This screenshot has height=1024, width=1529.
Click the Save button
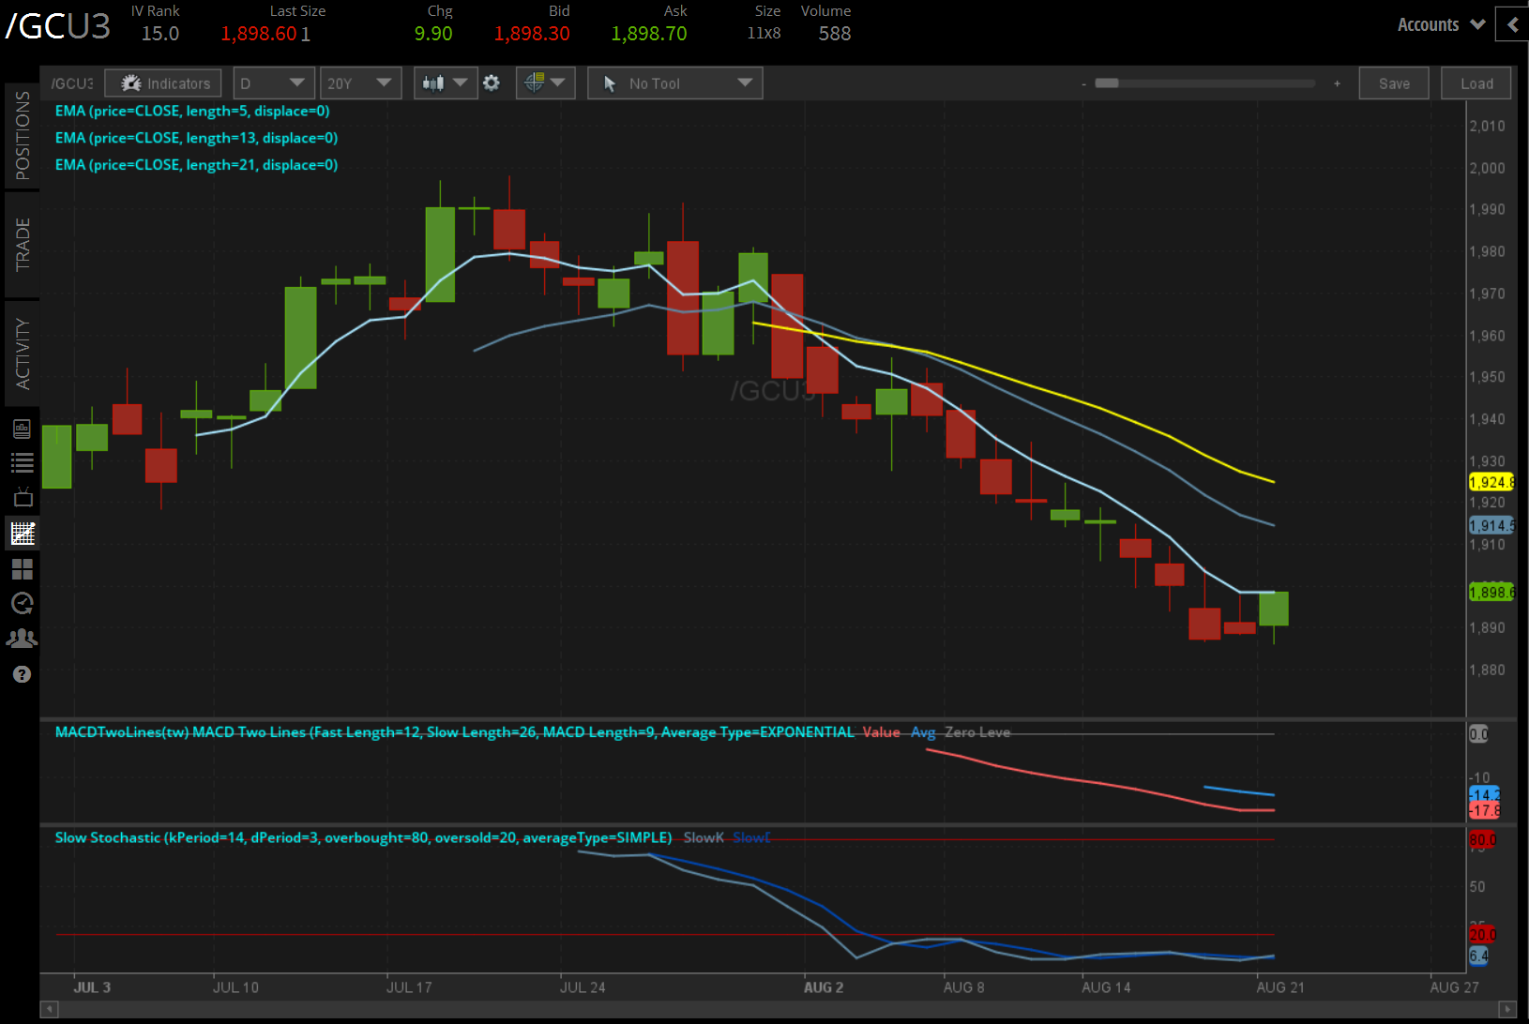(1394, 83)
